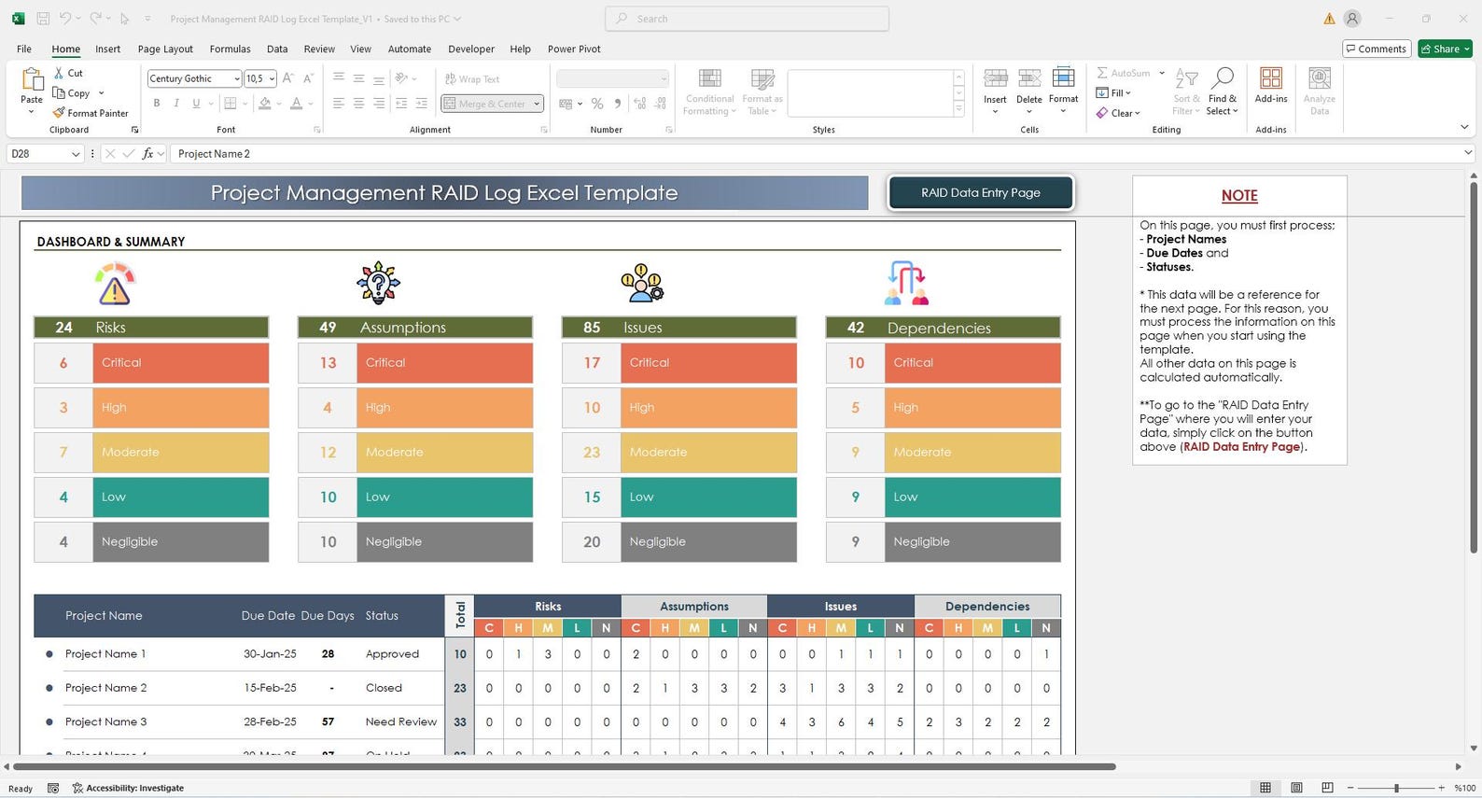Open the Add-ins gallery

[x=1271, y=85]
